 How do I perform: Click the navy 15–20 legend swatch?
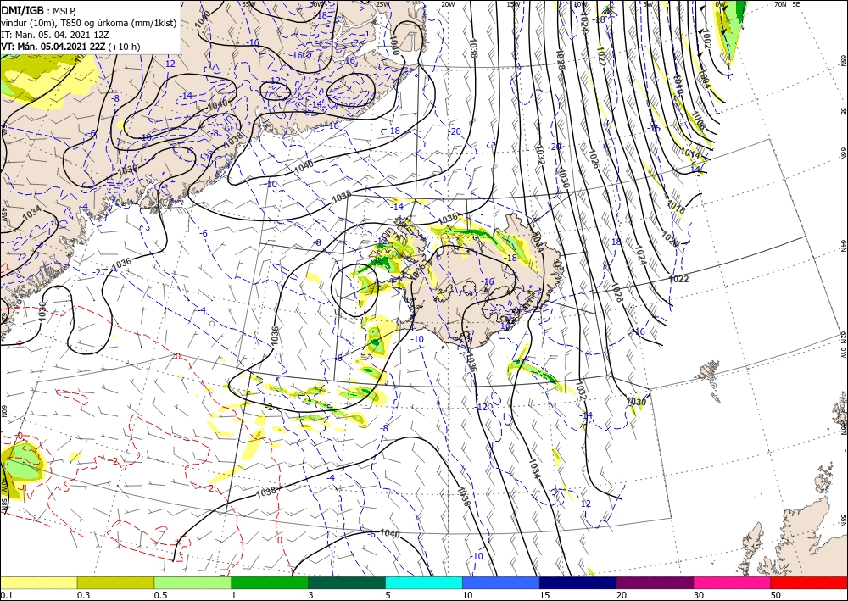(578, 582)
